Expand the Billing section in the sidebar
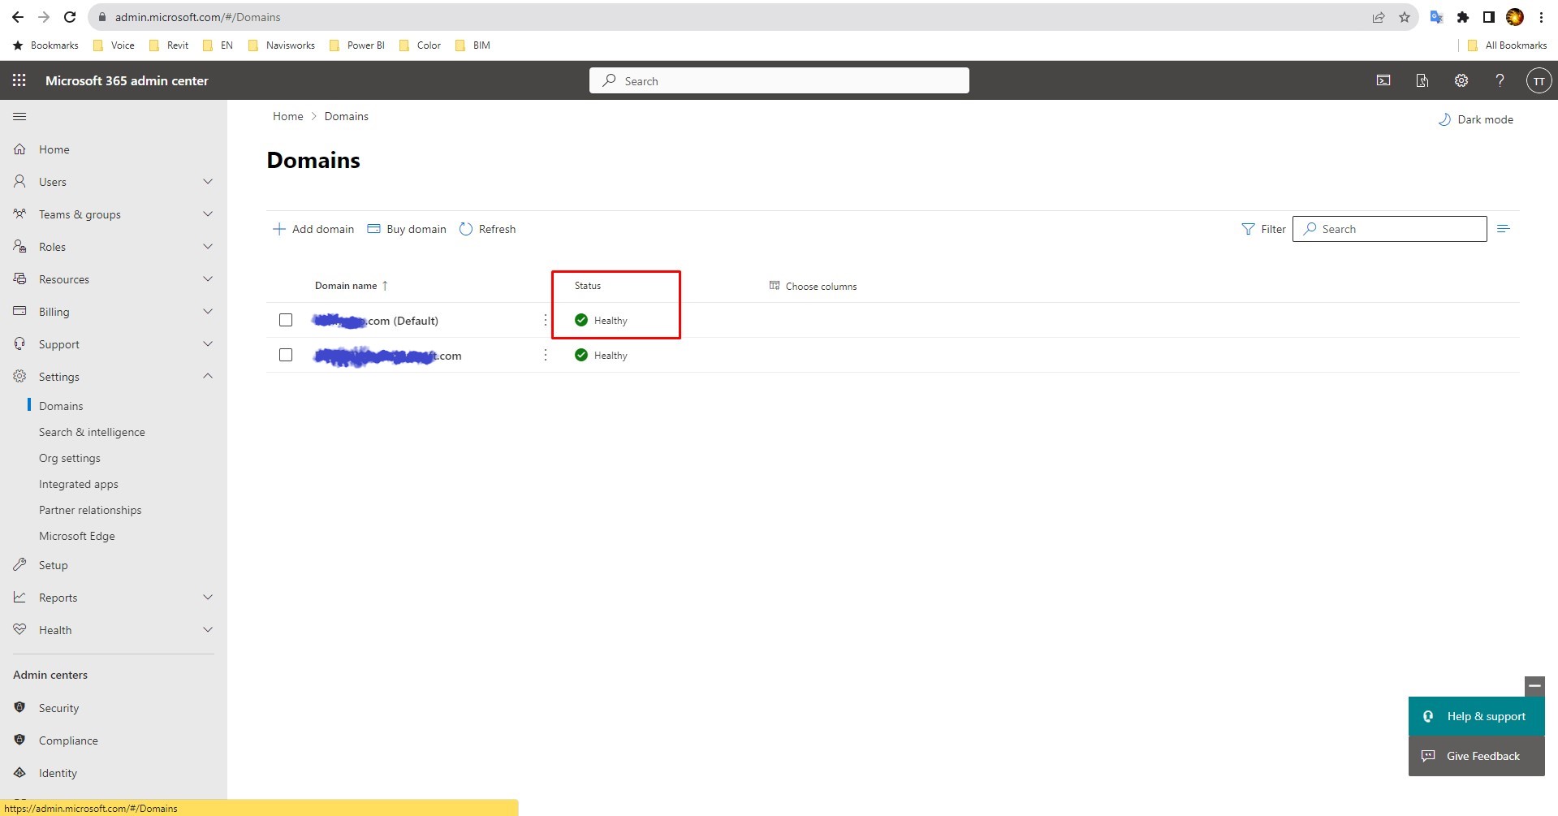The image size is (1558, 816). tap(208, 311)
